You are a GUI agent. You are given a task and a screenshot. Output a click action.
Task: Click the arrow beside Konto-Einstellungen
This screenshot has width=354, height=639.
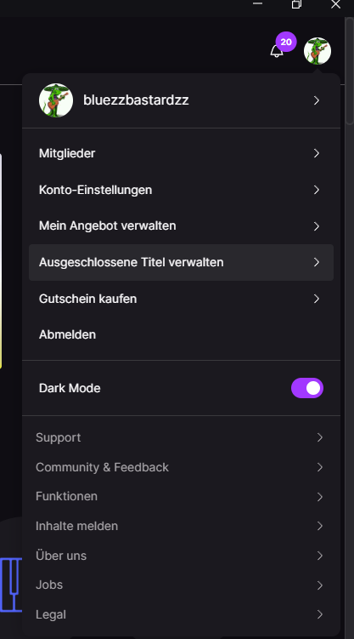(317, 190)
